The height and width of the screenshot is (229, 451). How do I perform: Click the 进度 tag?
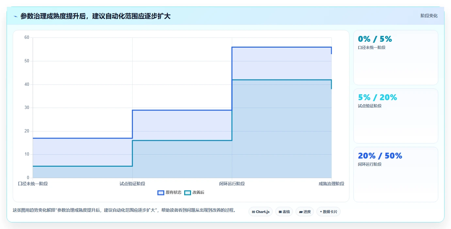pyautogui.click(x=305, y=212)
